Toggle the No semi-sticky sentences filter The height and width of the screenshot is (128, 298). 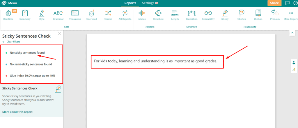31,64
